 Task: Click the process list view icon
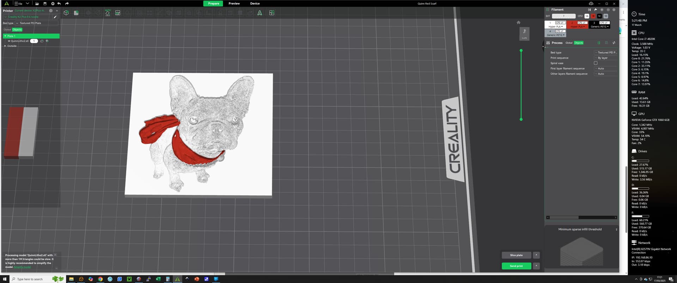point(599,43)
